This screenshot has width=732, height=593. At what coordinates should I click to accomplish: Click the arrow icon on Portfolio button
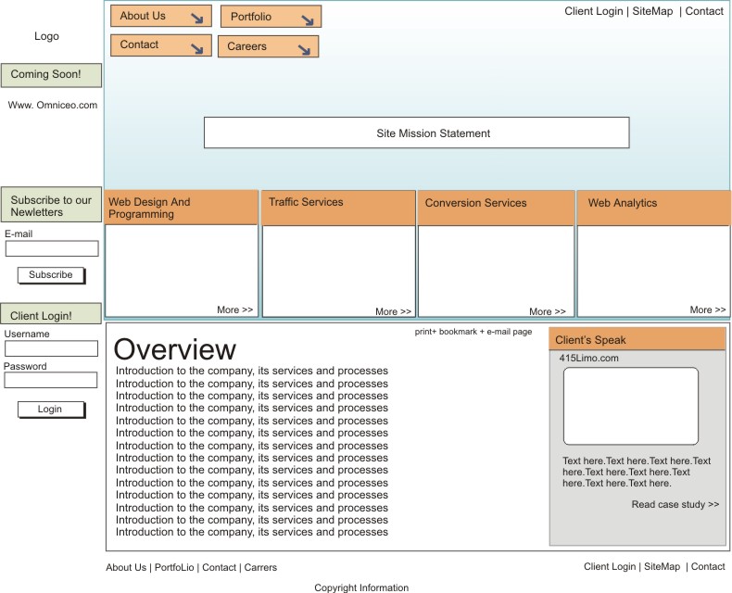tap(308, 20)
